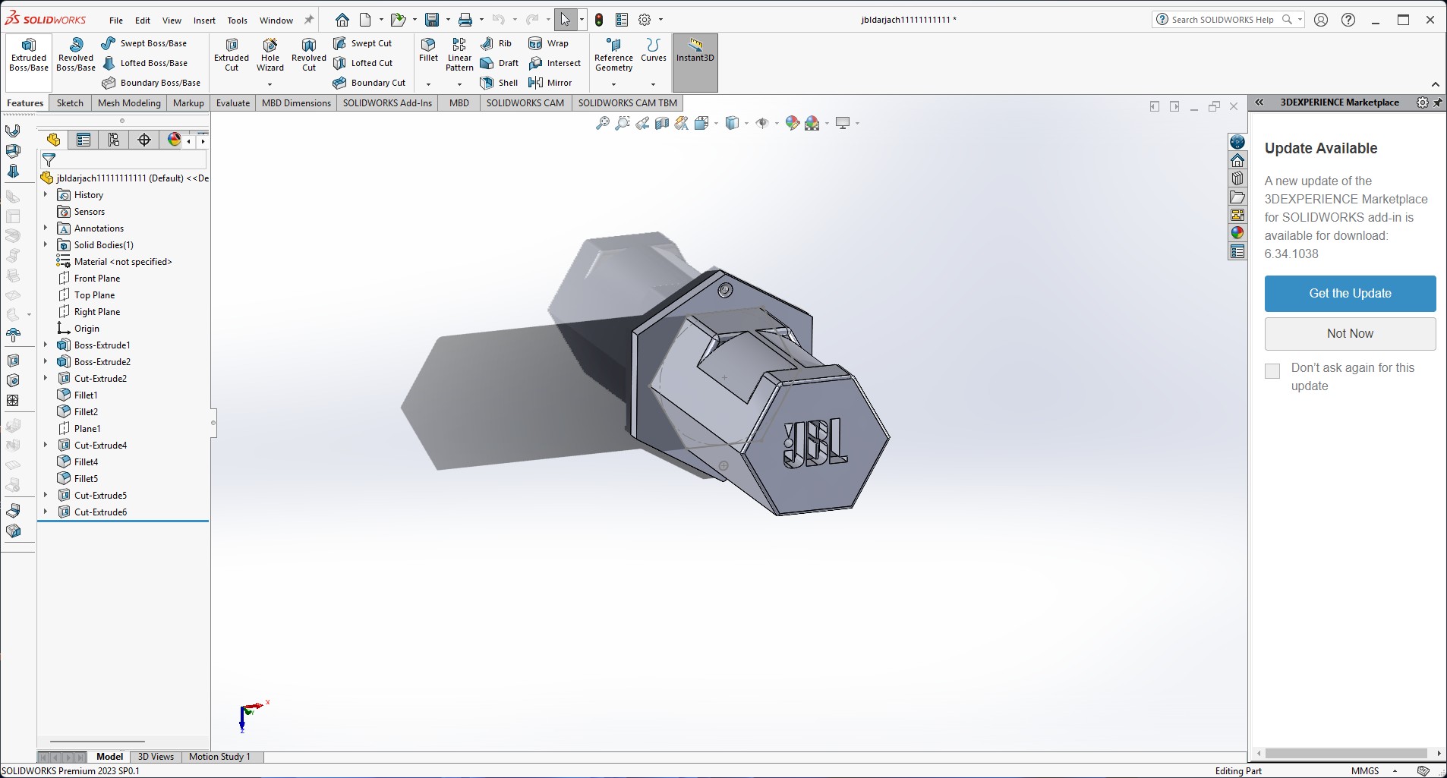Open Reference Geometry tool
The image size is (1447, 778).
(x=613, y=55)
